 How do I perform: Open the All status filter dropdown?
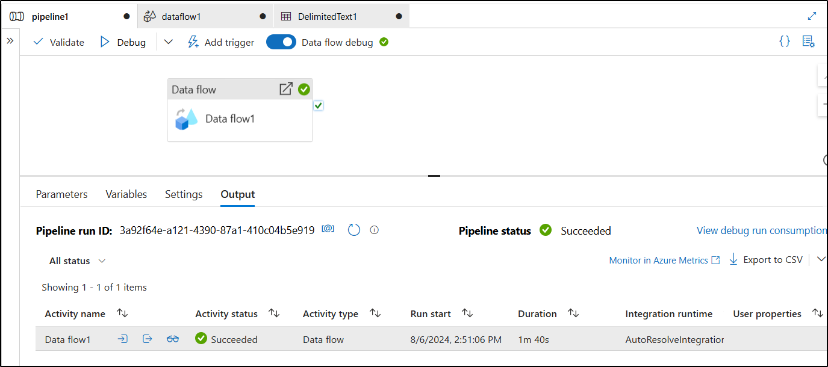coord(78,261)
